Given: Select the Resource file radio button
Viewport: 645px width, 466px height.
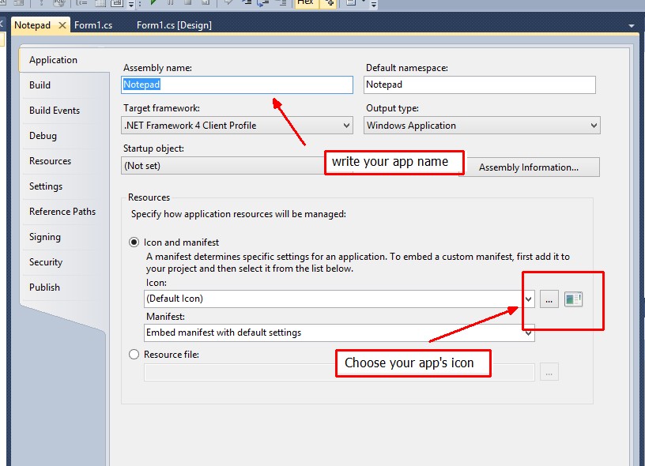Looking at the screenshot, I should [x=134, y=354].
